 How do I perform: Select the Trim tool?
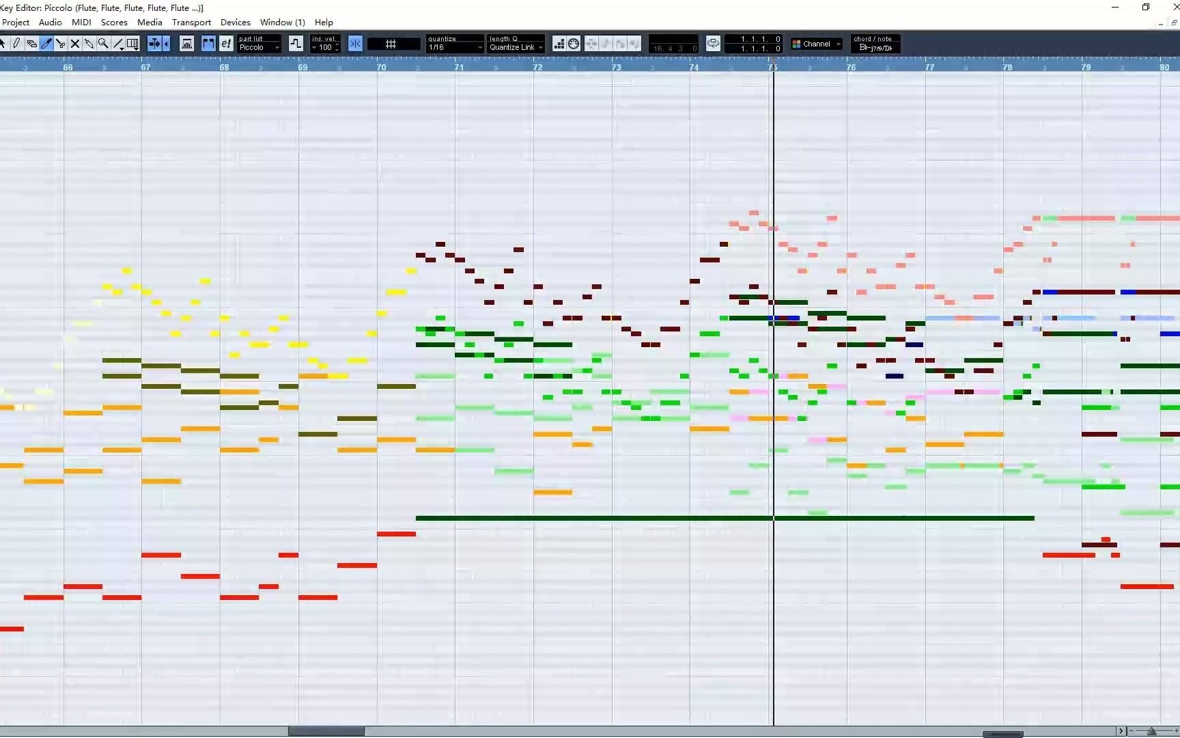click(x=46, y=44)
